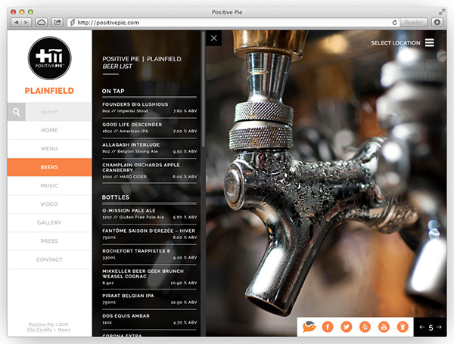
Task: Click the 10.90 % ABV value
Action: pyautogui.click(x=184, y=283)
